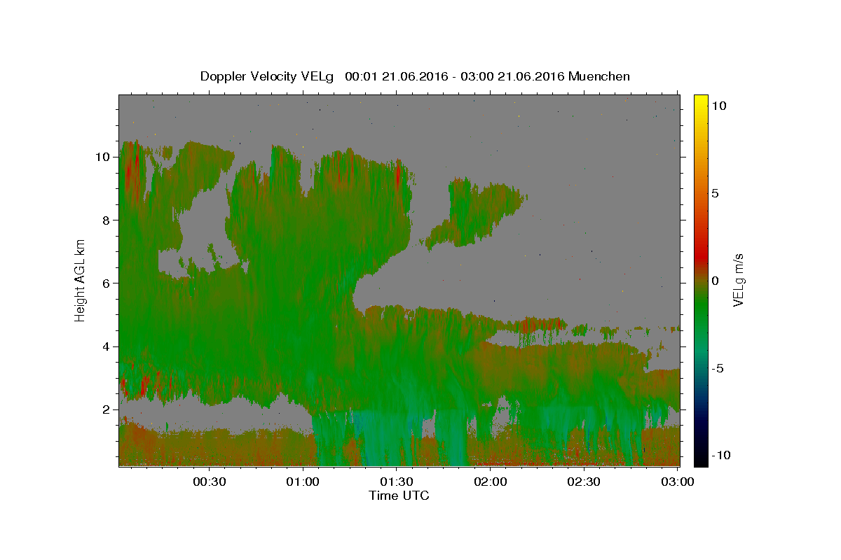
Task: Click the colorbar label '0'
Action: click(715, 281)
